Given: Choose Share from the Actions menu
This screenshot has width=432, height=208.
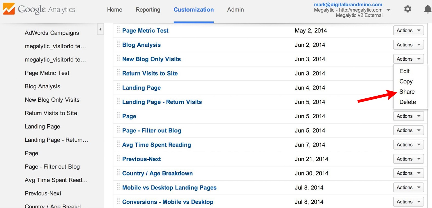Looking at the screenshot, I should pyautogui.click(x=407, y=92).
